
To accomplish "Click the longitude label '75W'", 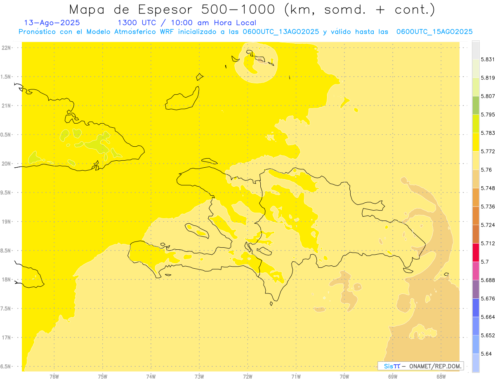I will point(103,377).
